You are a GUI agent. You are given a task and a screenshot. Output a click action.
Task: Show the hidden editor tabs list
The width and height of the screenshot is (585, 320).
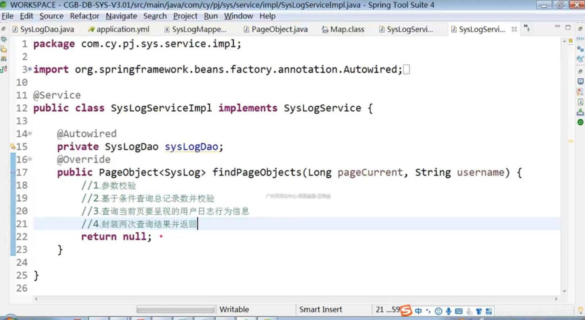pyautogui.click(x=526, y=29)
